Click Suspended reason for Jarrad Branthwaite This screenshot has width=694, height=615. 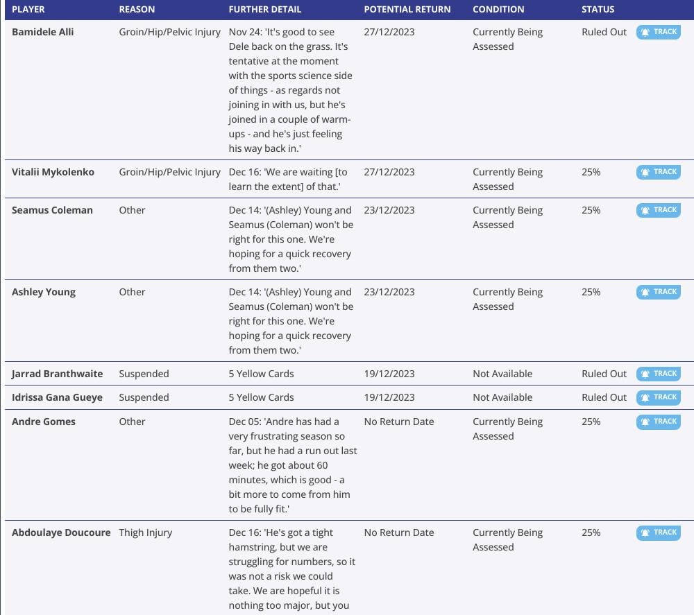144,374
